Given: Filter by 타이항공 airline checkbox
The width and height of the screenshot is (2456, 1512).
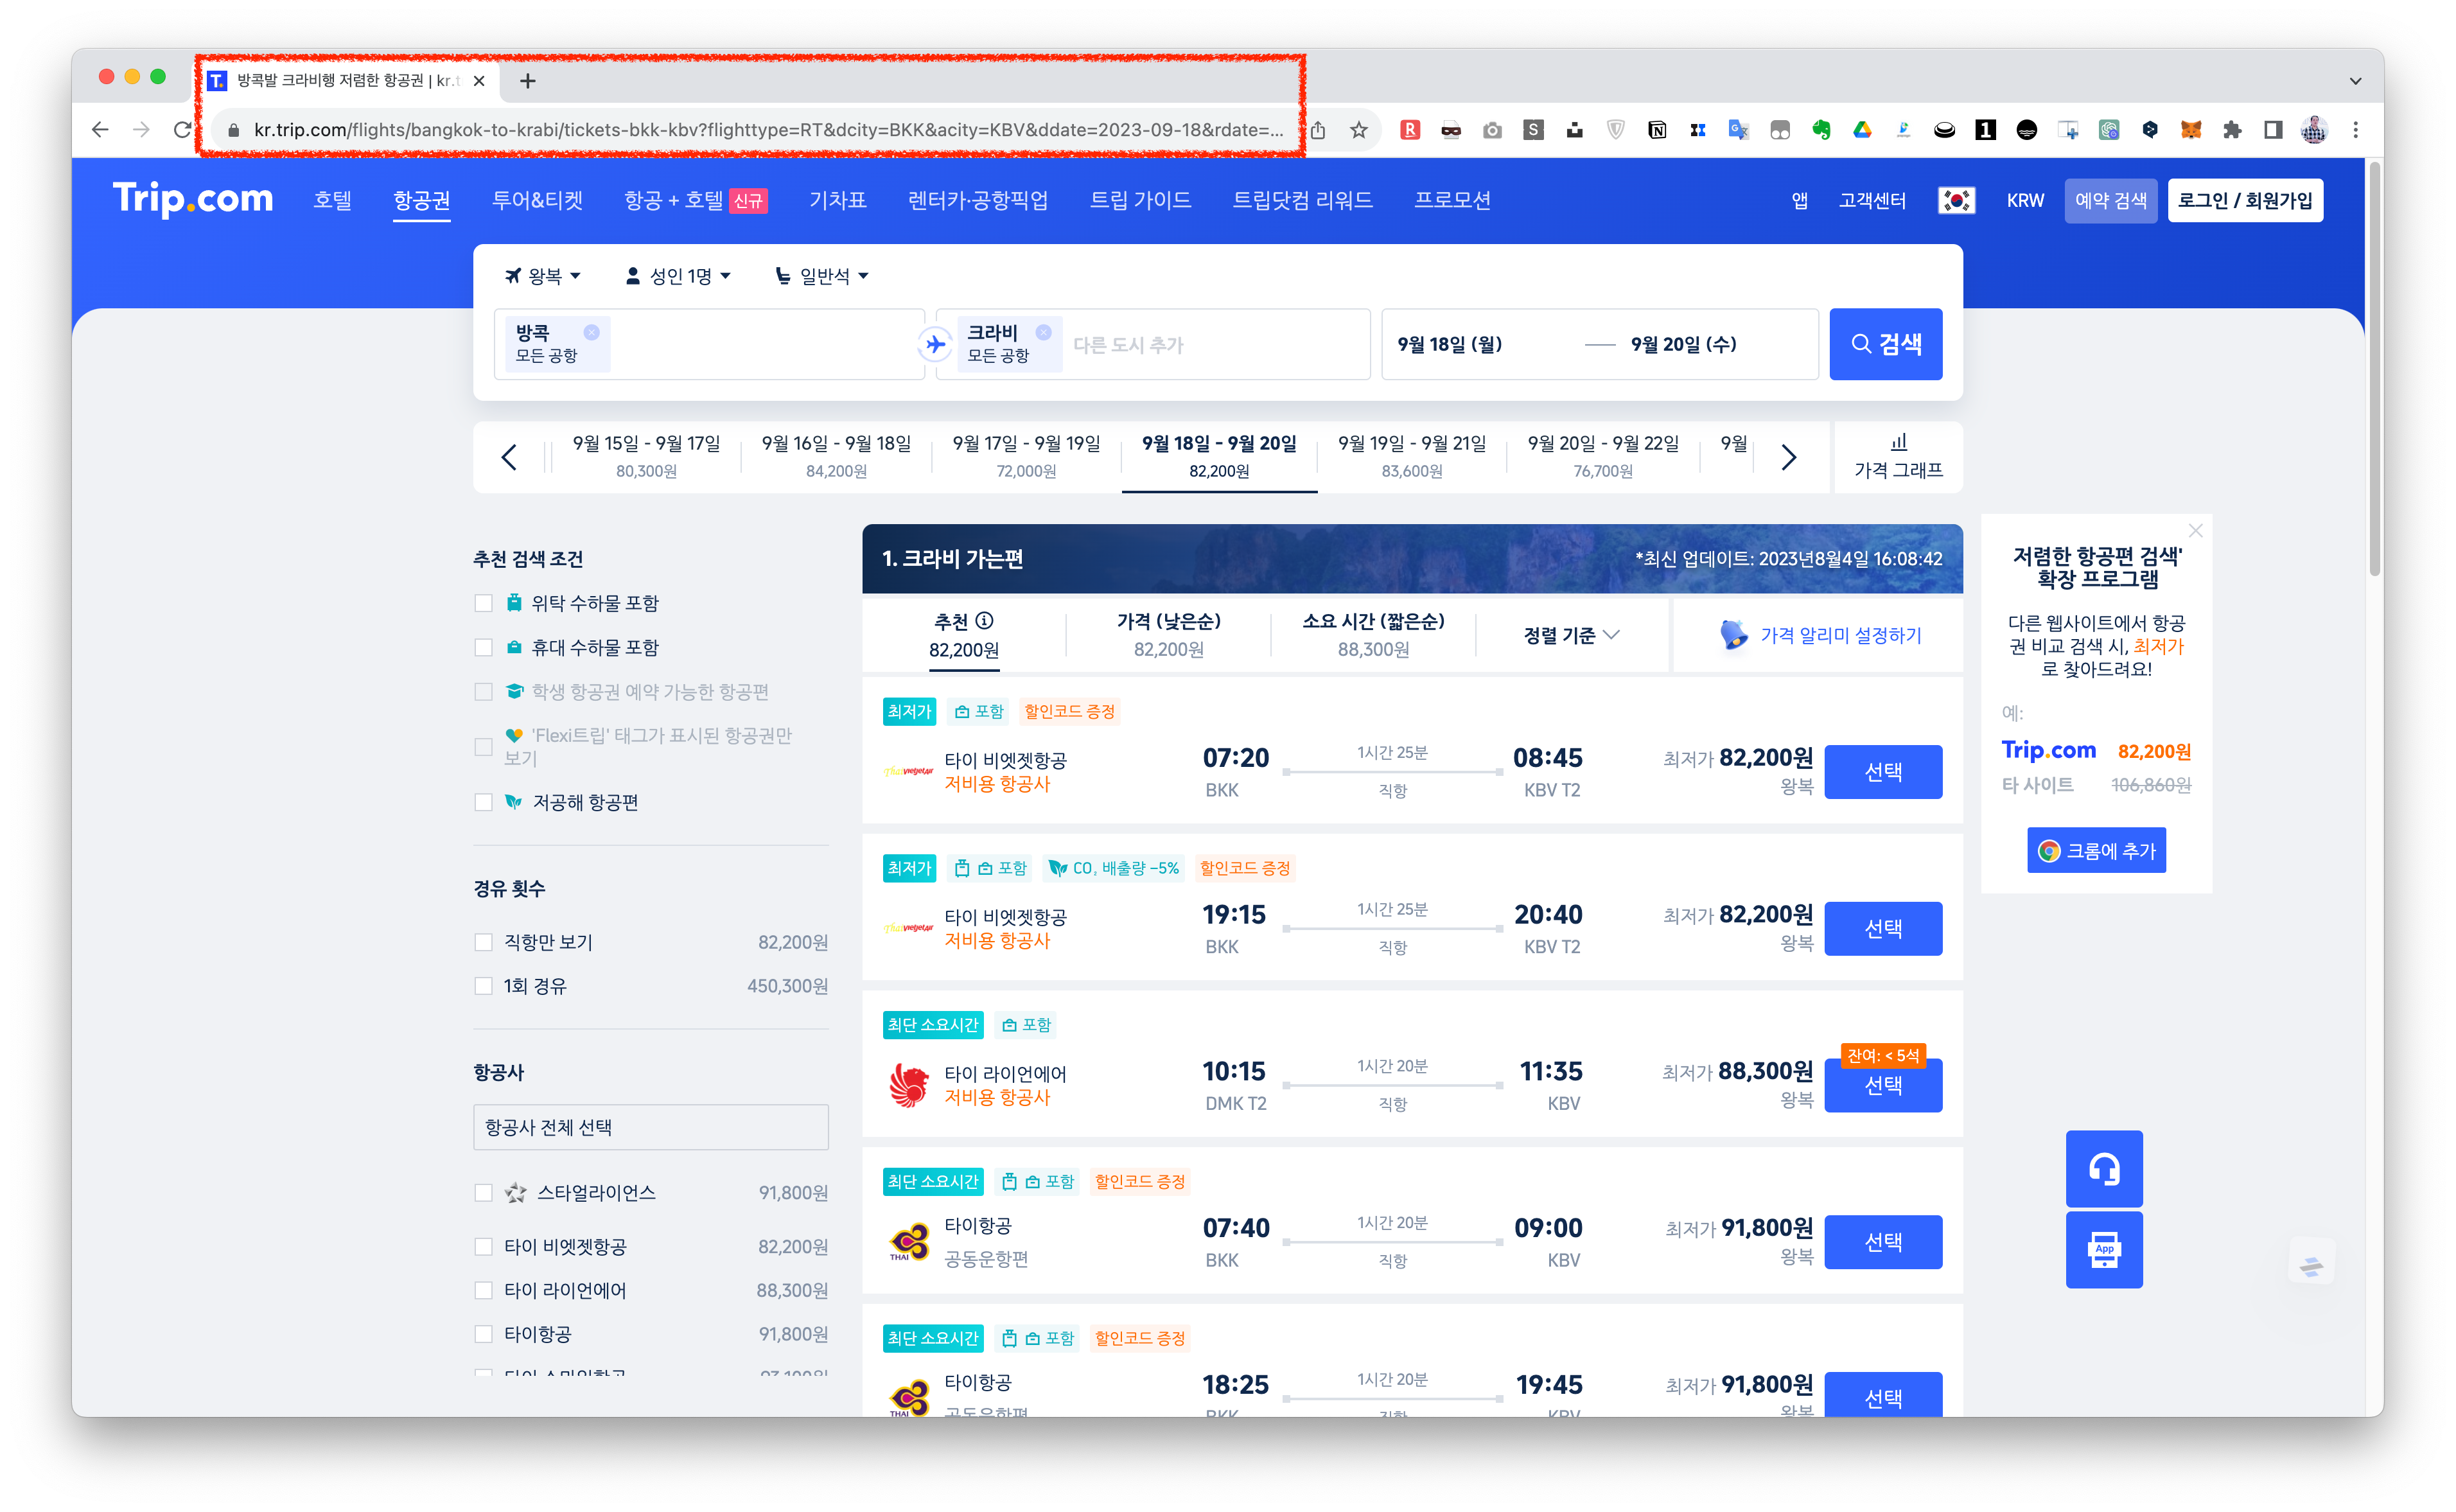Looking at the screenshot, I should 484,1334.
